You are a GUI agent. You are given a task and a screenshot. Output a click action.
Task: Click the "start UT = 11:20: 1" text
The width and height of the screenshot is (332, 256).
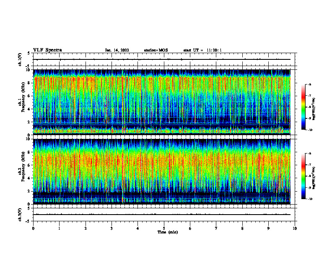click(202, 50)
